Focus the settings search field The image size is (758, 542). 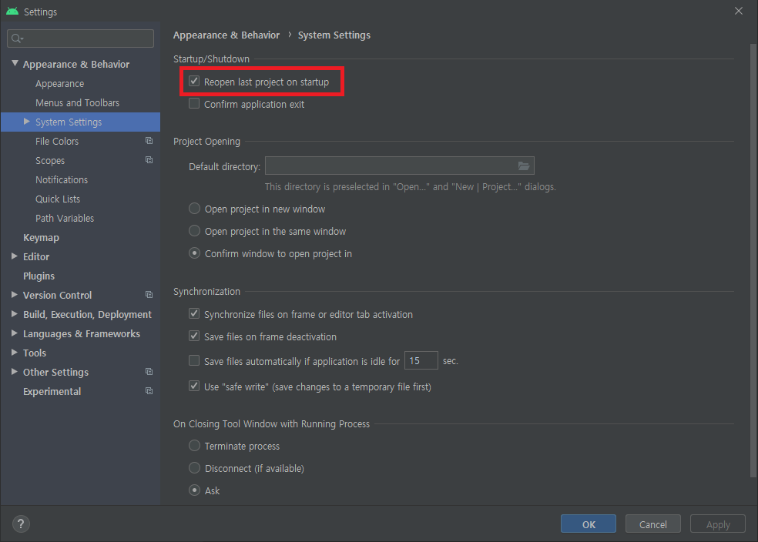coord(80,38)
